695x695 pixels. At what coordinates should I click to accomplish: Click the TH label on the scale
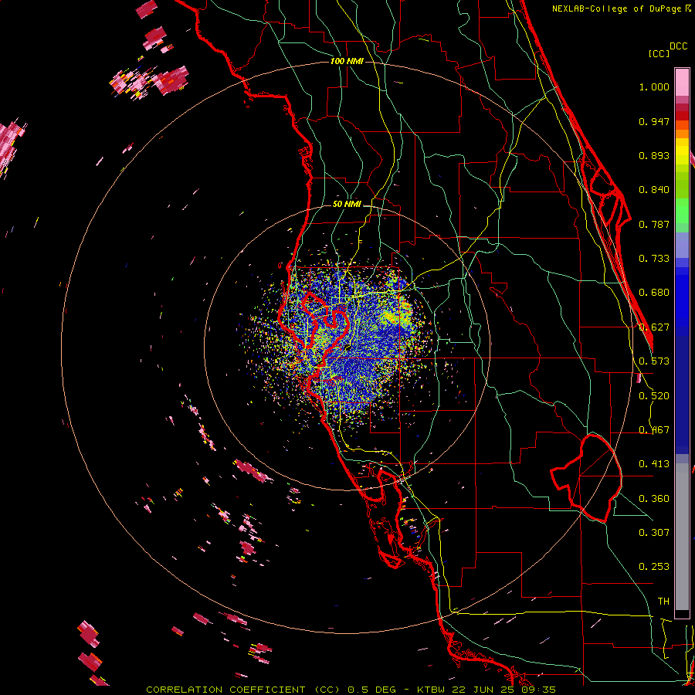point(663,602)
